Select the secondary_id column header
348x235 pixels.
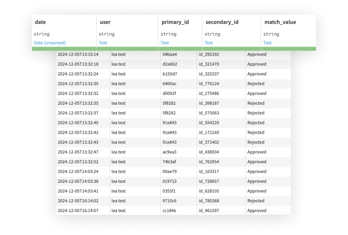coord(222,22)
